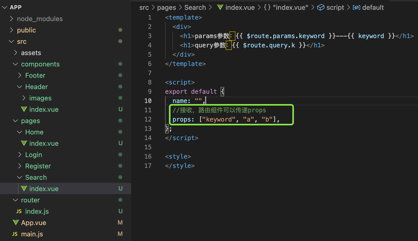Image resolution: width=418 pixels, height=241 pixels.
Task: Click the Search breadcrumb segment
Action: 195,7
